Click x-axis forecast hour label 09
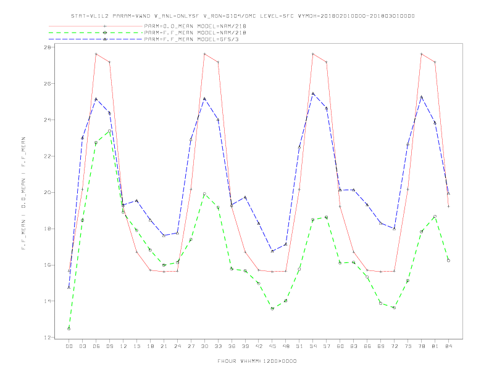This screenshot has height=377, width=489. click(x=109, y=346)
